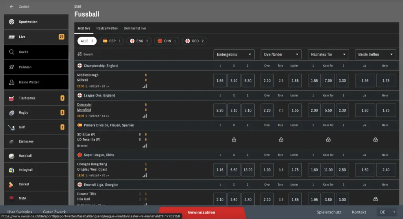The image size is (403, 219).
Task: Click the MMA glove icon
Action: (11, 198)
